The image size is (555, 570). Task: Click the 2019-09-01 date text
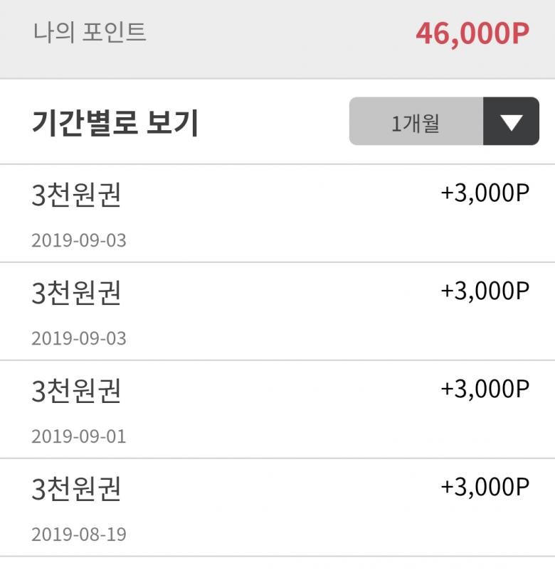click(x=79, y=436)
